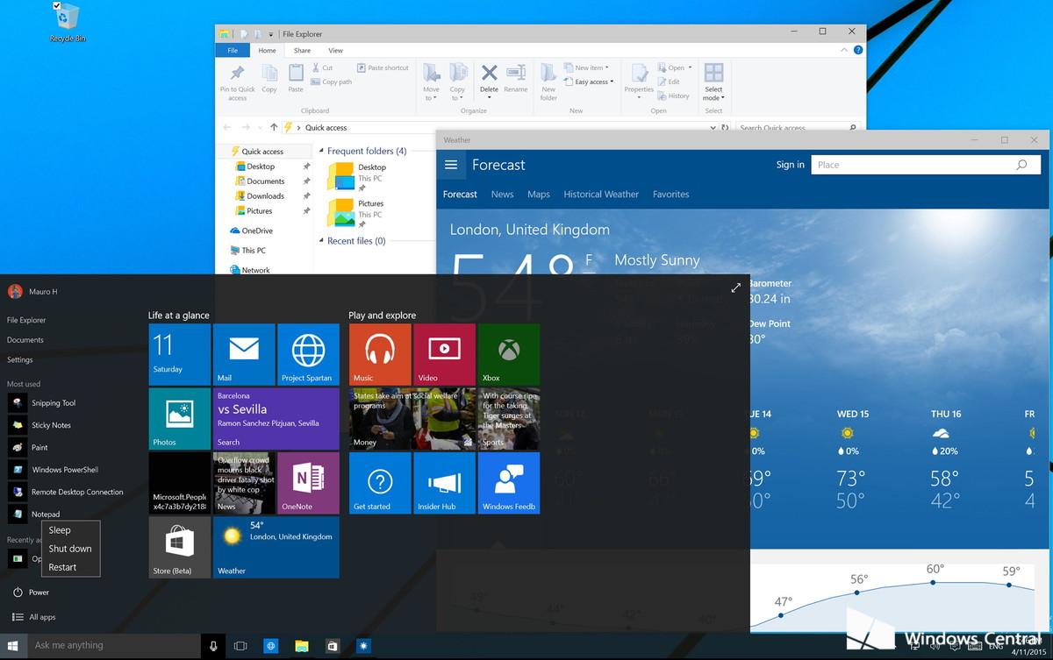Open the Favorites tab in Weather
Image resolution: width=1053 pixels, height=660 pixels.
pos(671,195)
